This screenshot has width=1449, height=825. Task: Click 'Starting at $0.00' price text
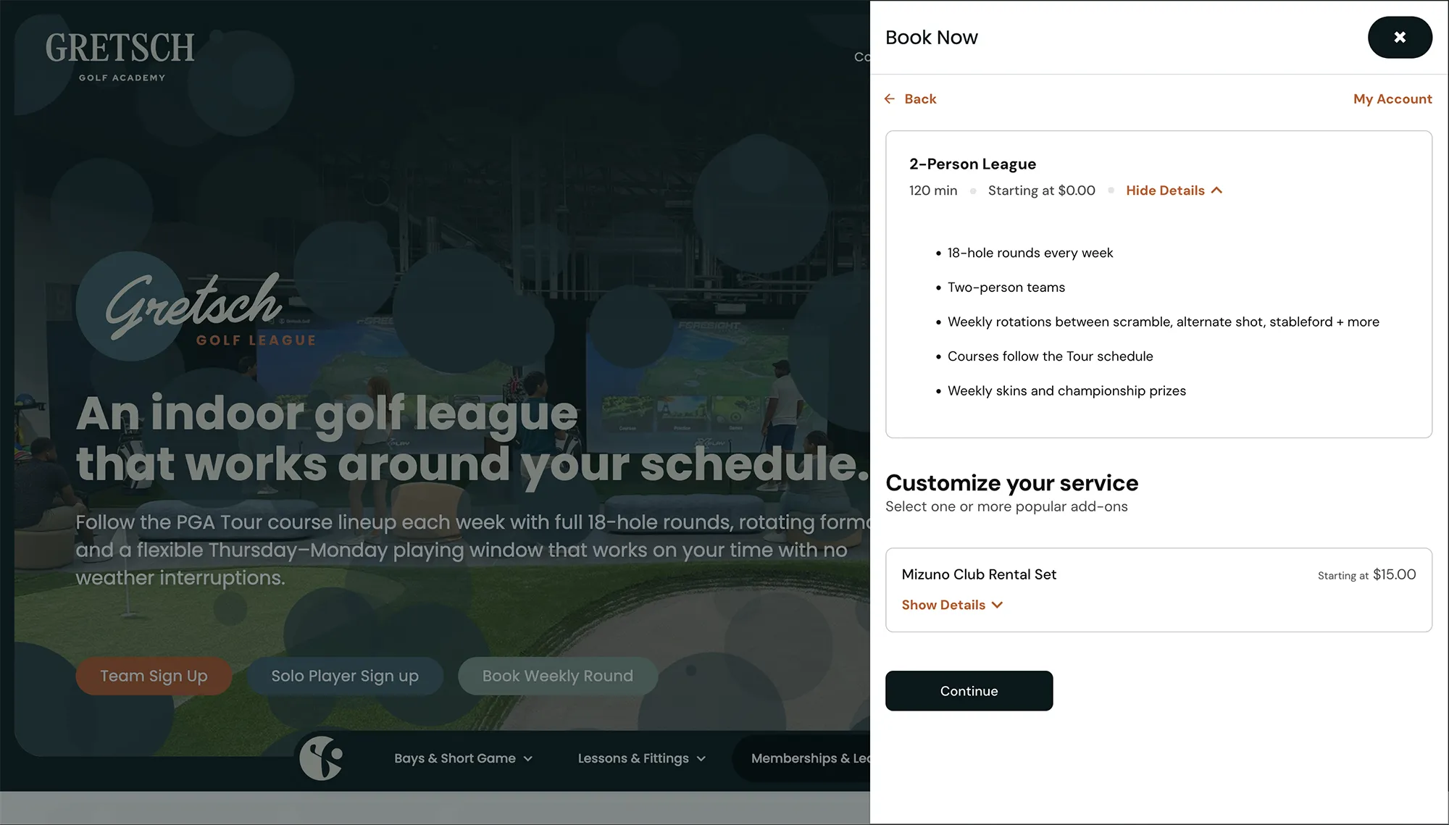click(1041, 190)
